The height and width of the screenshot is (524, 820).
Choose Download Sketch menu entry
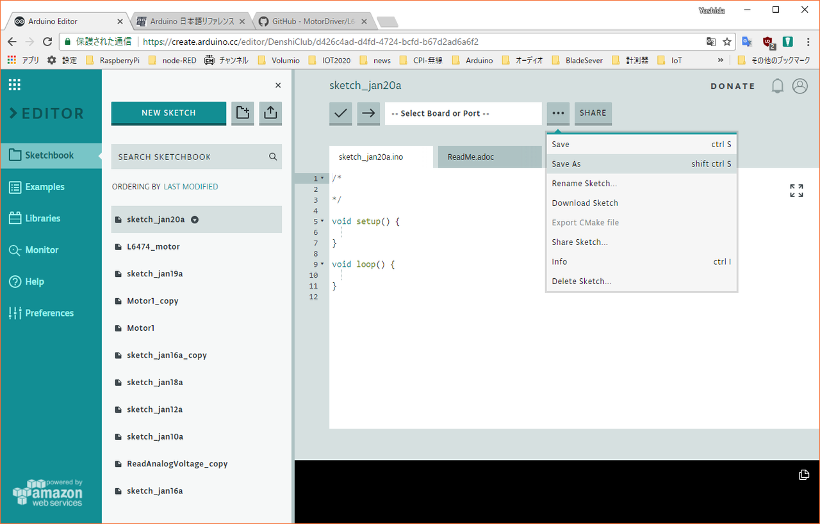pos(641,203)
